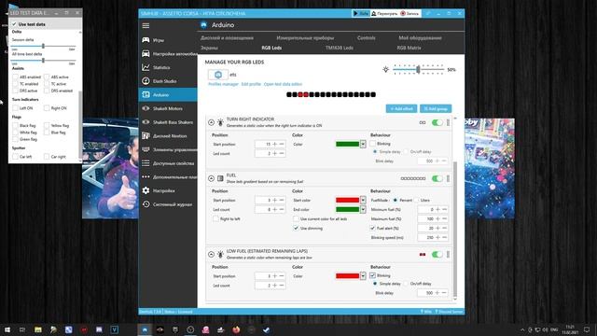This screenshot has width=597, height=336.
Task: Check the Right to left option
Action: 215,219
